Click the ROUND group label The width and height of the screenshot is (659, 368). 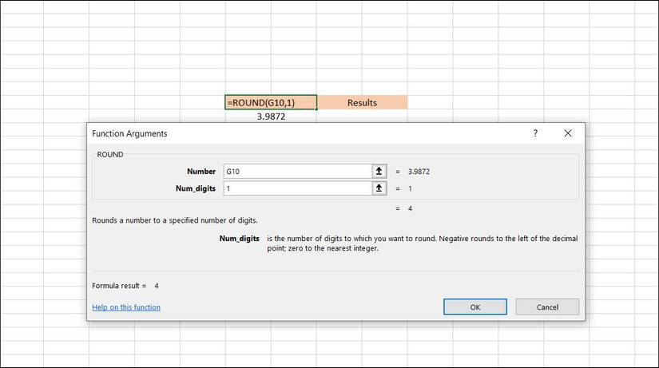pyautogui.click(x=110, y=155)
